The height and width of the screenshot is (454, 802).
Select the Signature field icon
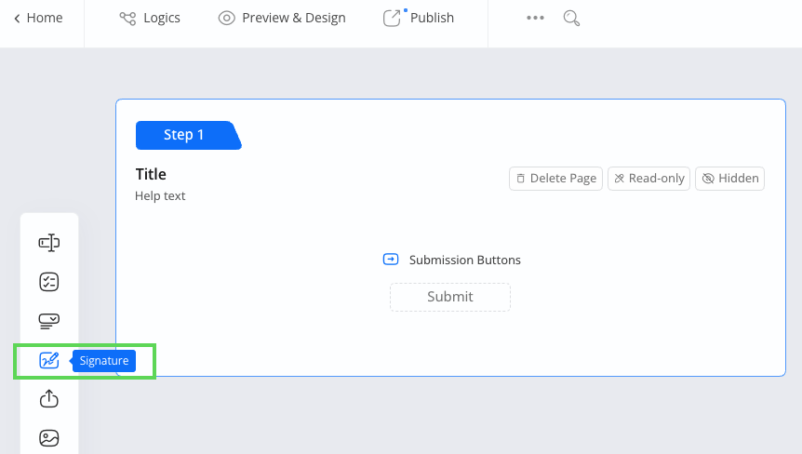pos(49,361)
